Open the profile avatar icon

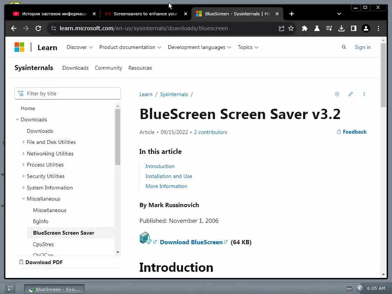click(x=366, y=28)
